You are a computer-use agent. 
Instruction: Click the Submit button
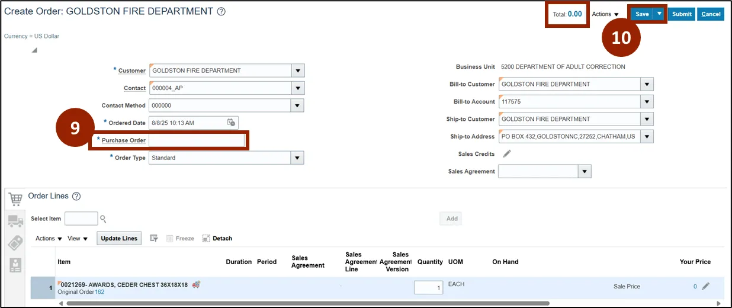tap(682, 14)
